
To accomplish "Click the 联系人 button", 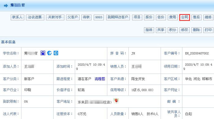I will tap(17, 17).
